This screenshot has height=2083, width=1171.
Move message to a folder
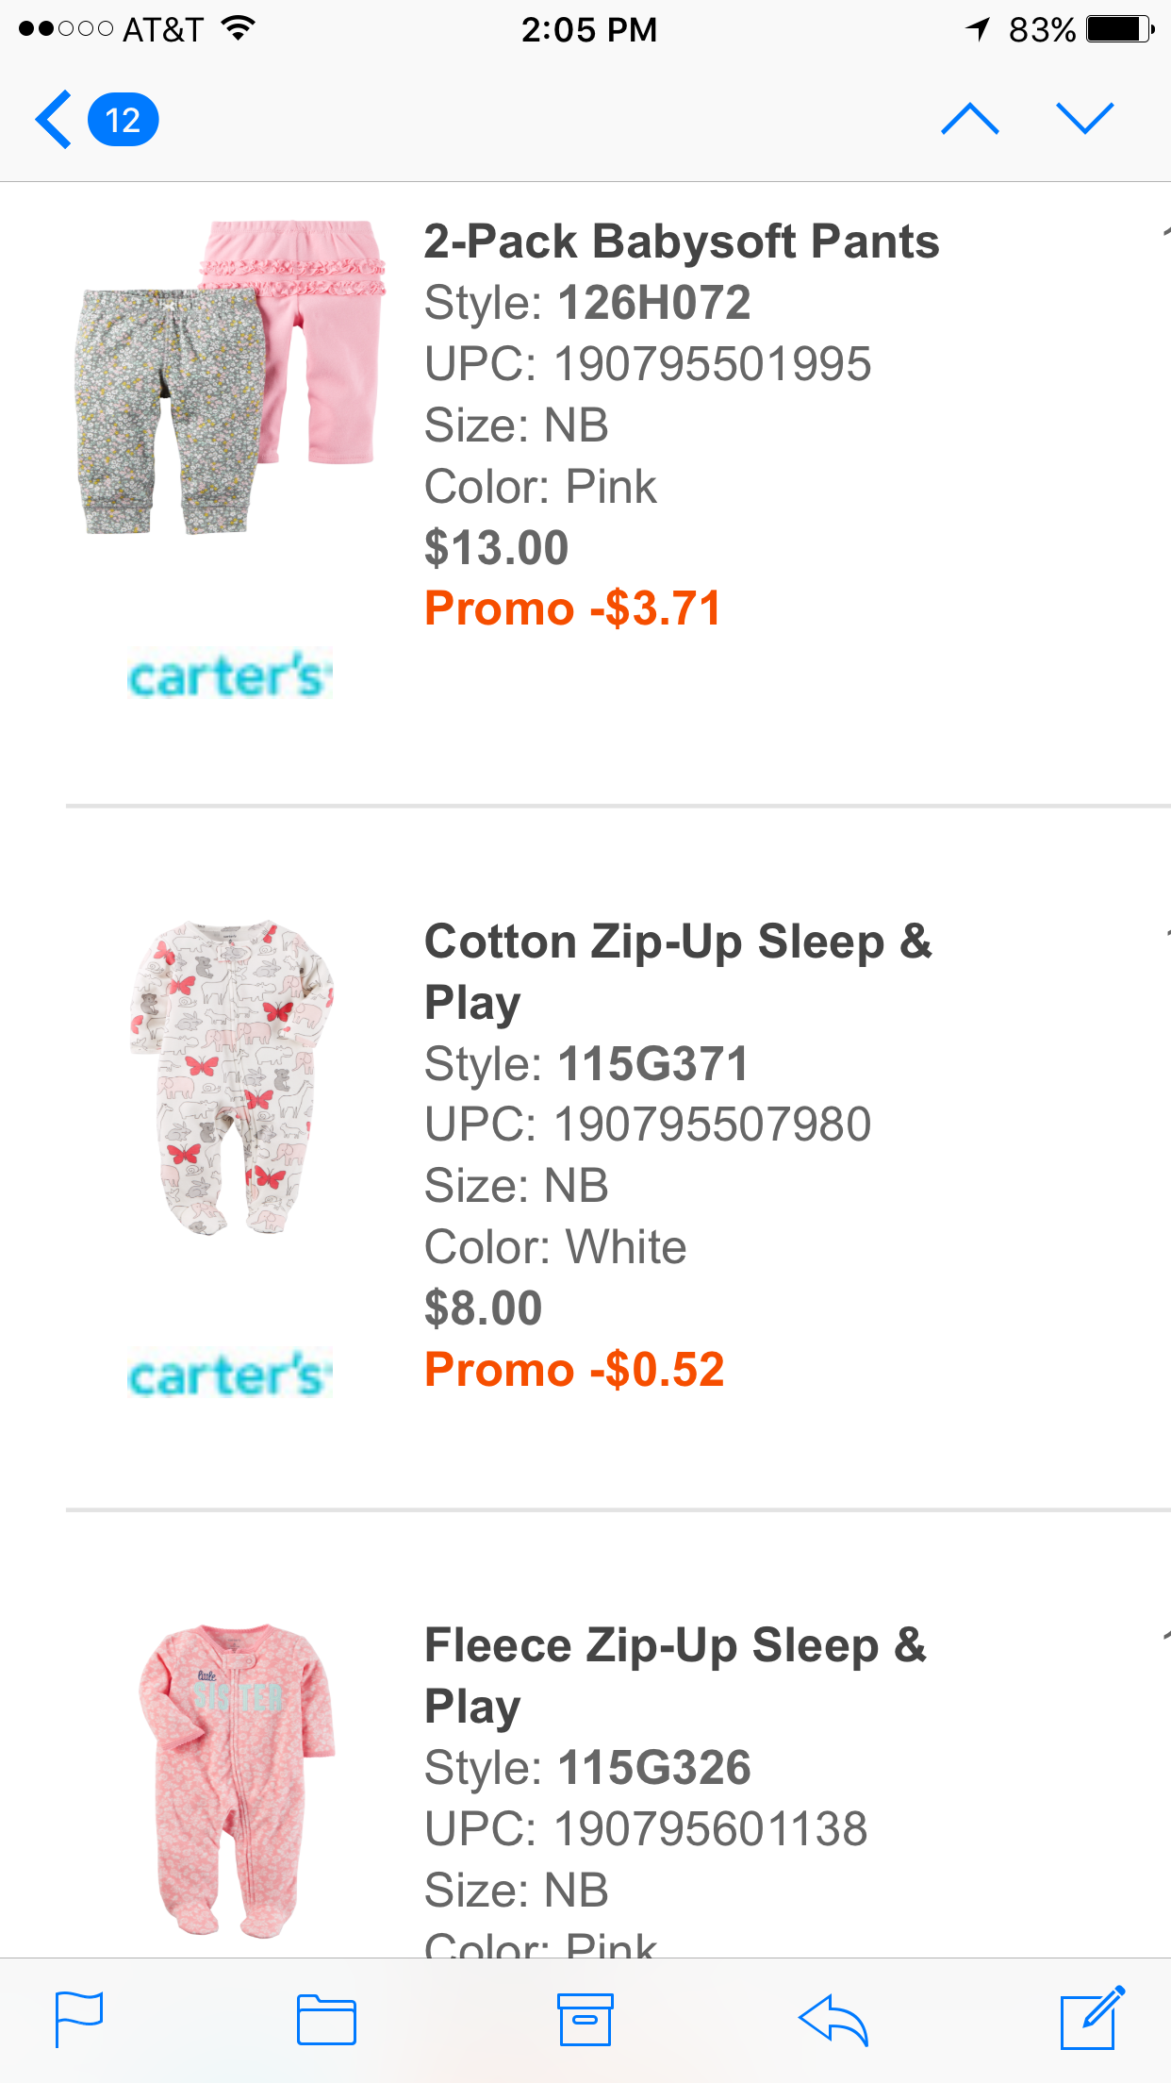pos(326,2019)
